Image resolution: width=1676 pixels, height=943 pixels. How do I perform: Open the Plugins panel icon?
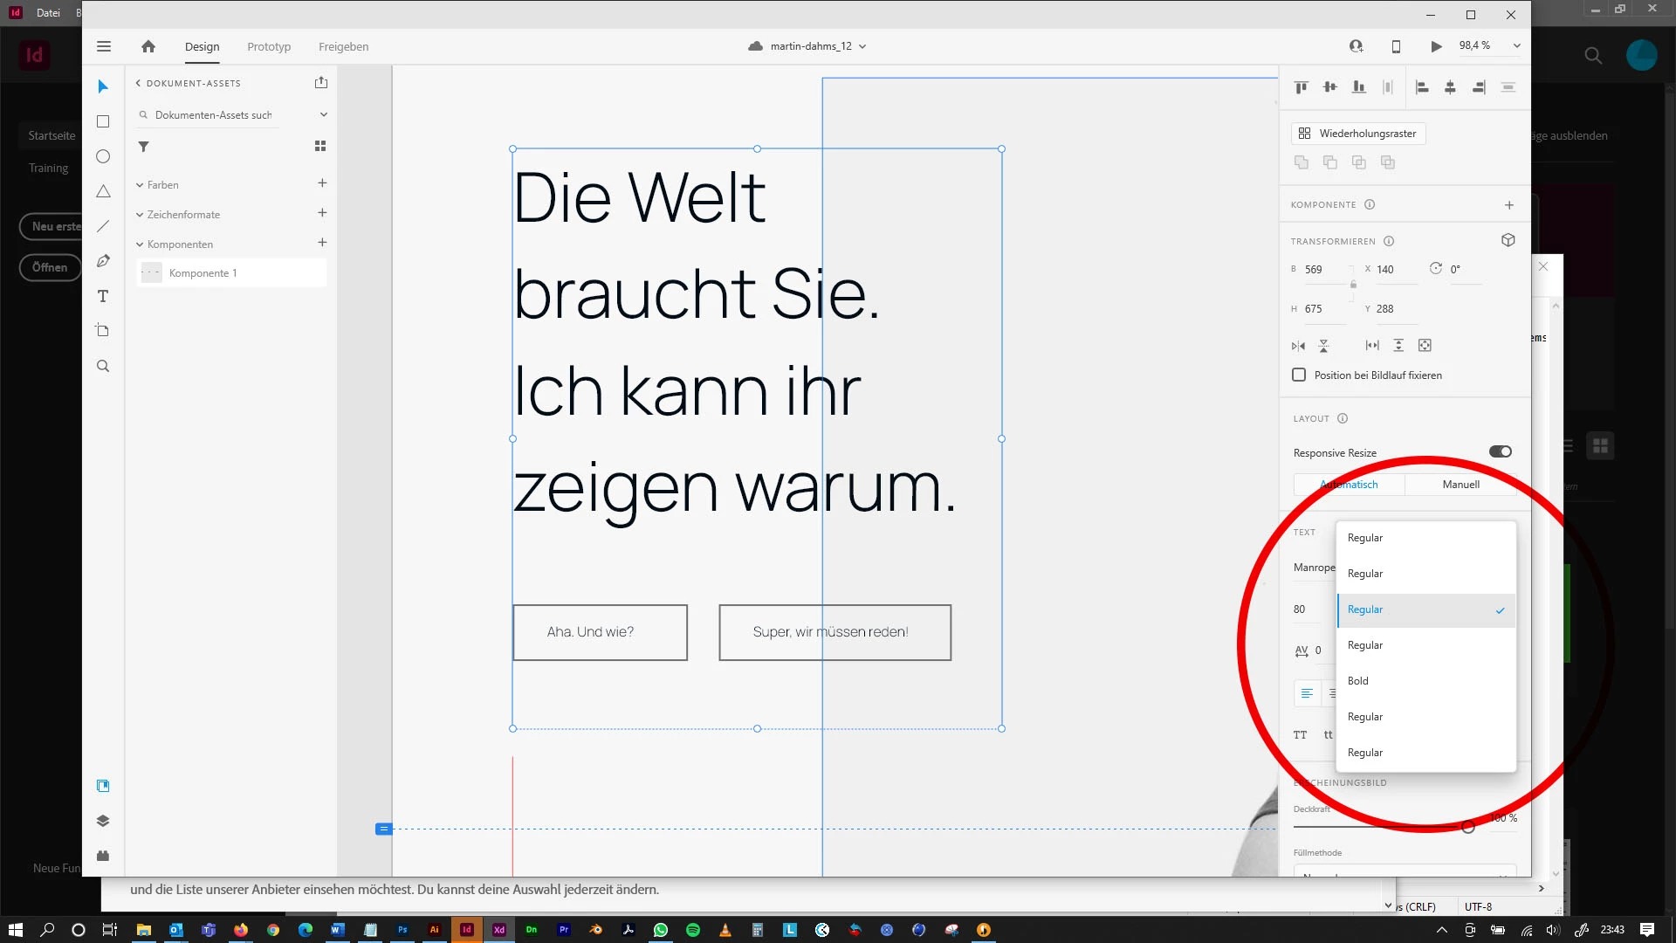click(103, 856)
